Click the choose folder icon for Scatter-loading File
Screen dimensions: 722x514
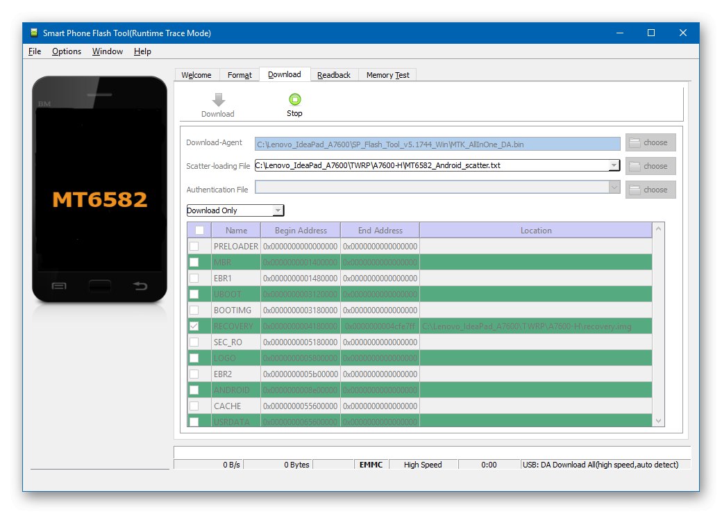(635, 166)
